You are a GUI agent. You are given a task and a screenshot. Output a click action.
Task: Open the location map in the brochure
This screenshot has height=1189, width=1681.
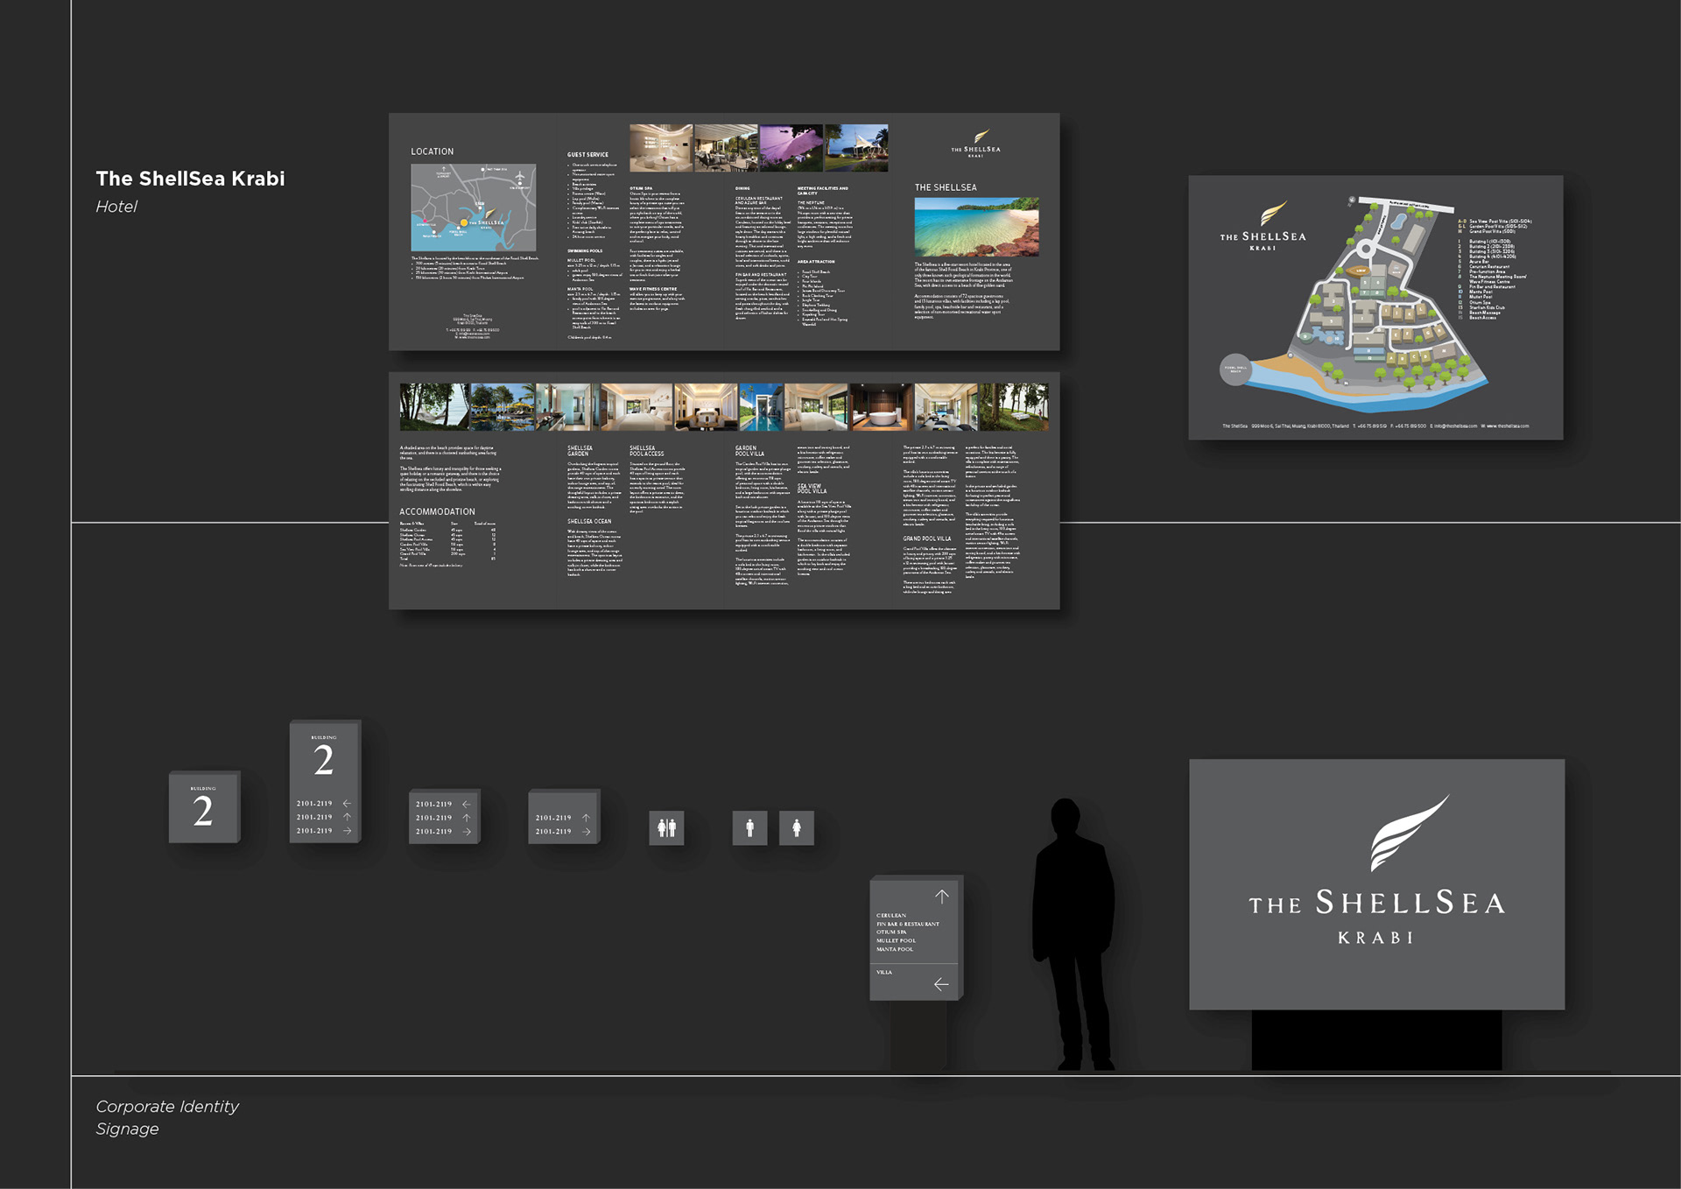pyautogui.click(x=473, y=208)
